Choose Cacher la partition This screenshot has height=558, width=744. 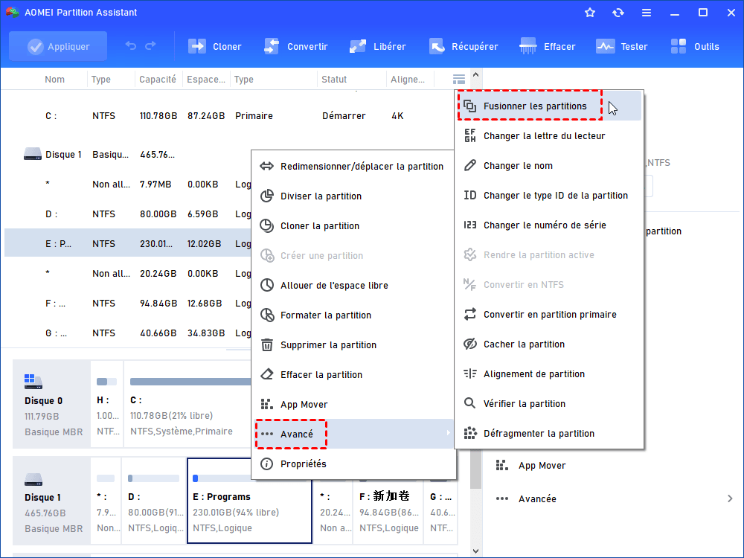[549, 344]
